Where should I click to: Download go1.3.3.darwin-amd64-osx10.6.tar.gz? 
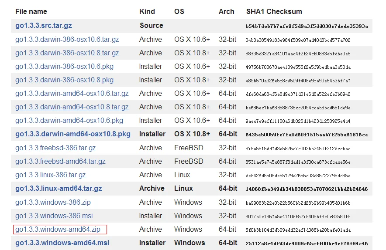point(72,93)
